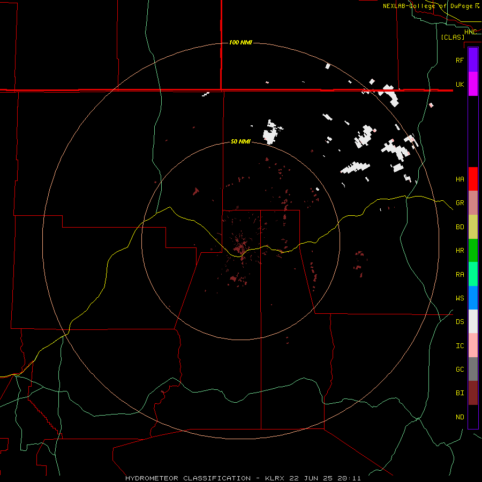This screenshot has height=482, width=482.
Task: Click the 100 NMI range ring label
Action: tap(240, 42)
